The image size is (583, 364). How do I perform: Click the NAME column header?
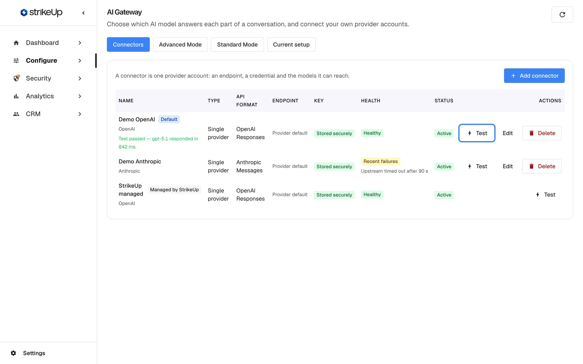(x=126, y=101)
